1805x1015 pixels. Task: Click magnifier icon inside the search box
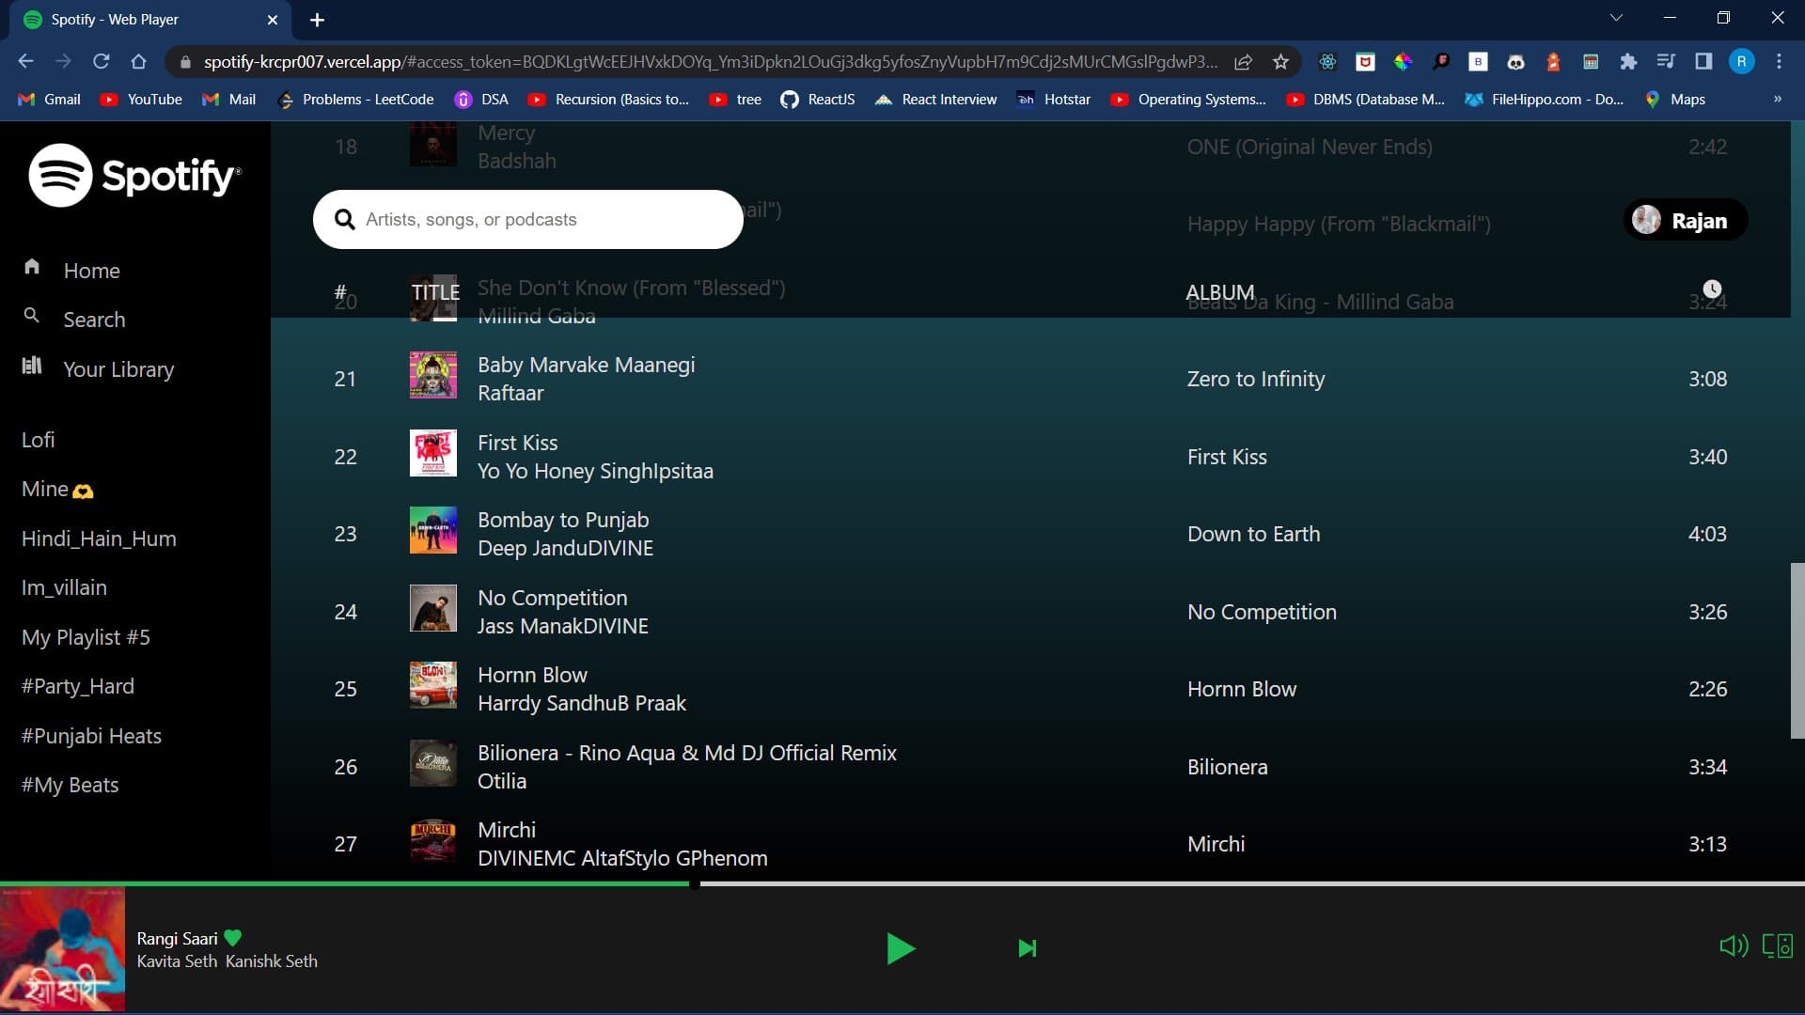345,219
